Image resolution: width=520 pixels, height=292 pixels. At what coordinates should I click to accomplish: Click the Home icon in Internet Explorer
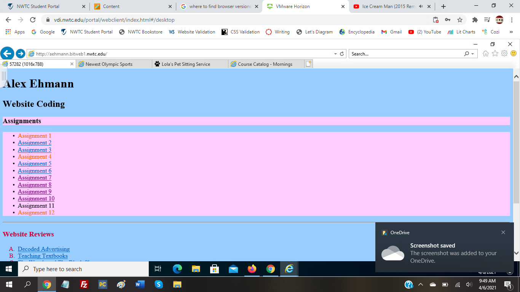(x=486, y=54)
